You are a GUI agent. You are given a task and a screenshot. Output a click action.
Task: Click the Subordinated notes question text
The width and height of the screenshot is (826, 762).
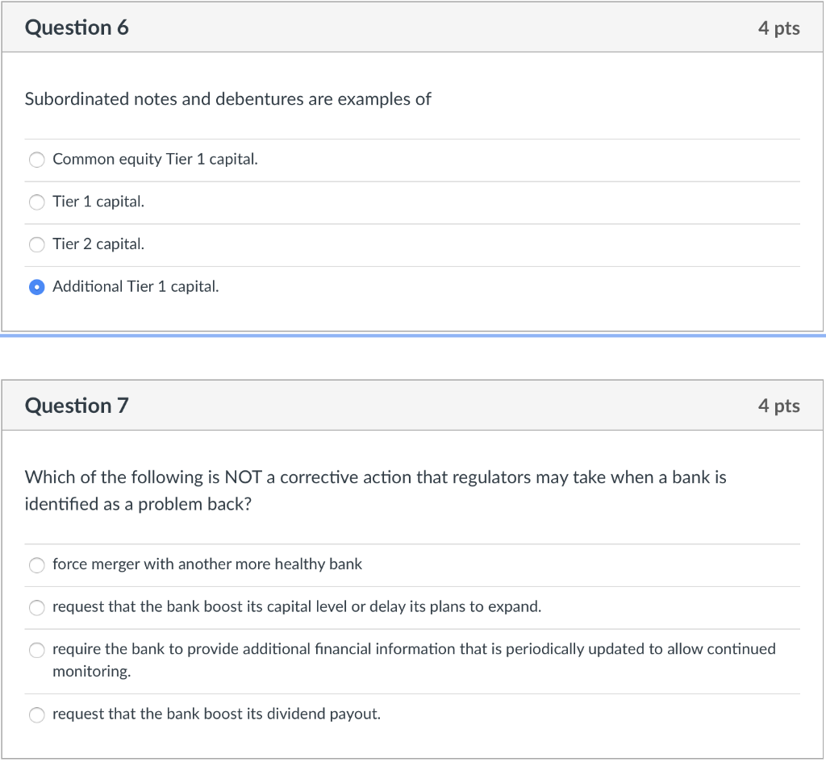(x=228, y=99)
